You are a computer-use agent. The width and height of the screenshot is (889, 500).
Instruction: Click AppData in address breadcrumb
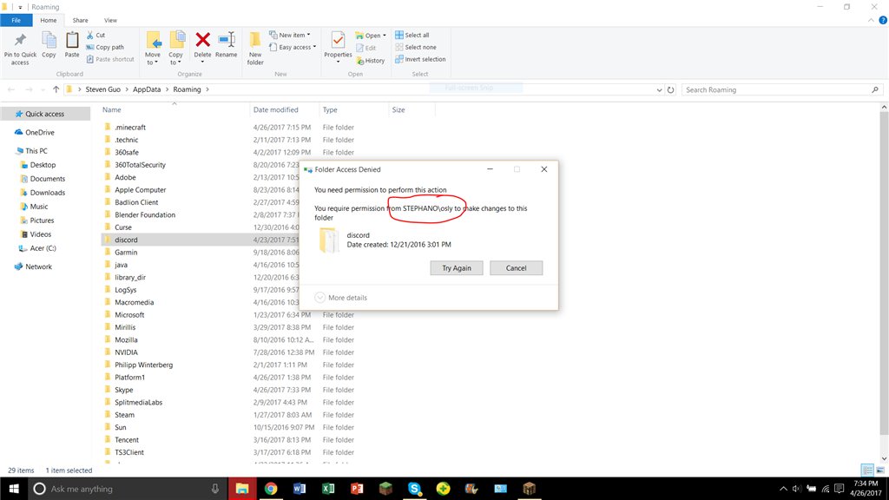click(147, 89)
